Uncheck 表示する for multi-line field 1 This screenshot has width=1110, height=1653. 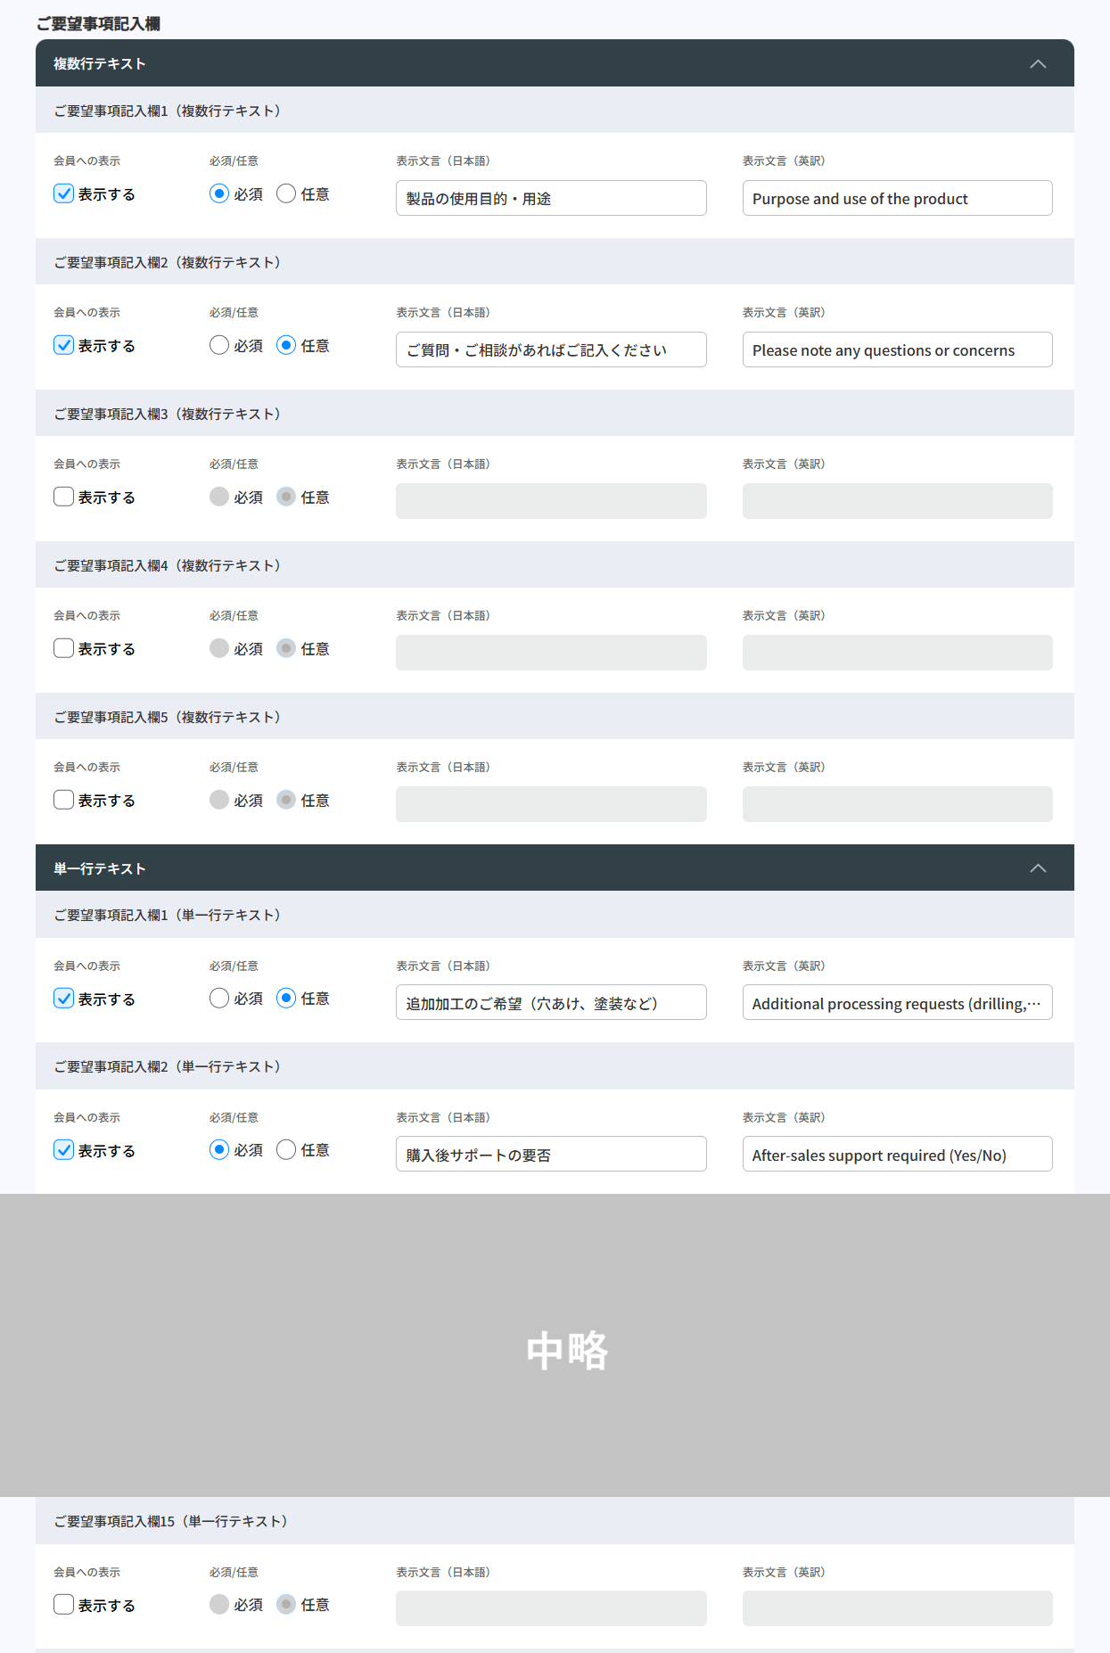(x=64, y=193)
